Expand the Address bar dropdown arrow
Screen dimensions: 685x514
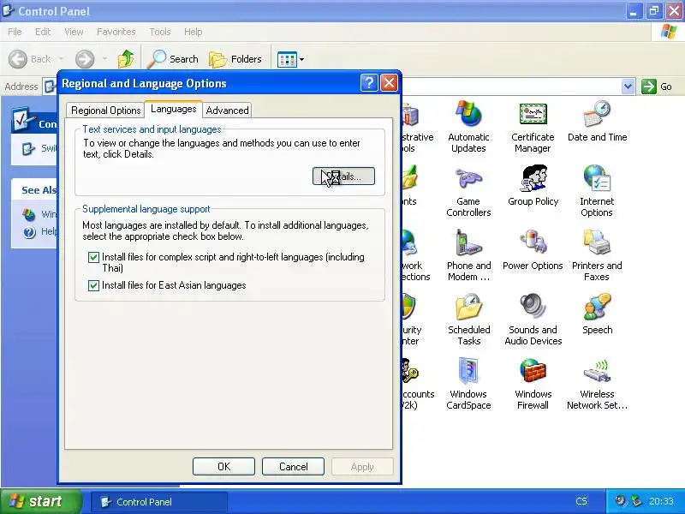pos(628,87)
